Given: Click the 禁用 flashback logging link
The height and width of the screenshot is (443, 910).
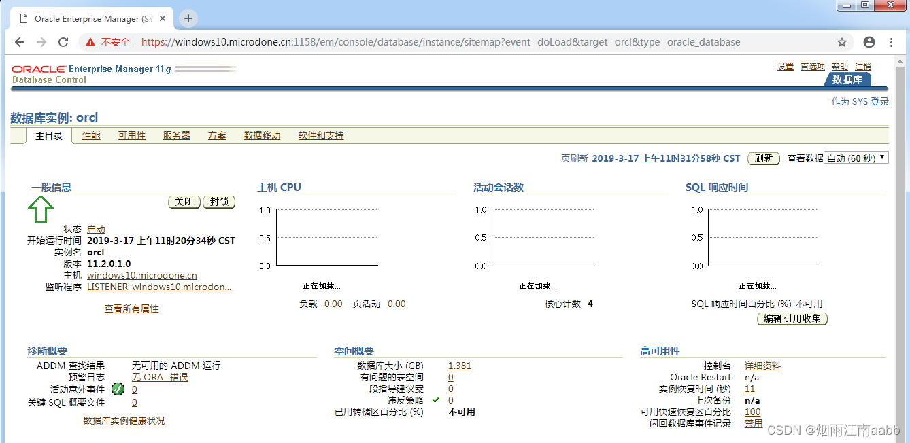Looking at the screenshot, I should (x=754, y=423).
